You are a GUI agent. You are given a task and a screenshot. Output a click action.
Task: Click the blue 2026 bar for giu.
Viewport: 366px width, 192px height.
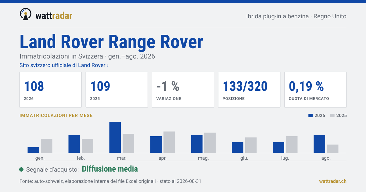(238, 148)
